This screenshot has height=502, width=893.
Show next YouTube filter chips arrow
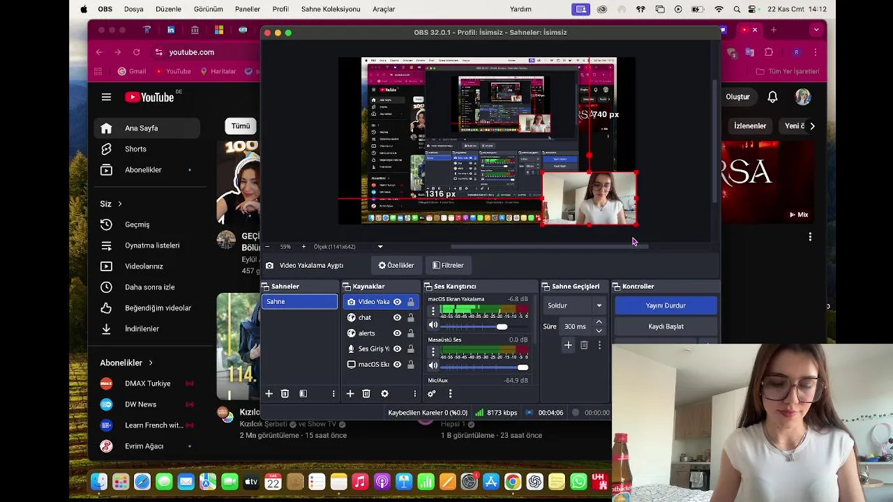tap(812, 126)
